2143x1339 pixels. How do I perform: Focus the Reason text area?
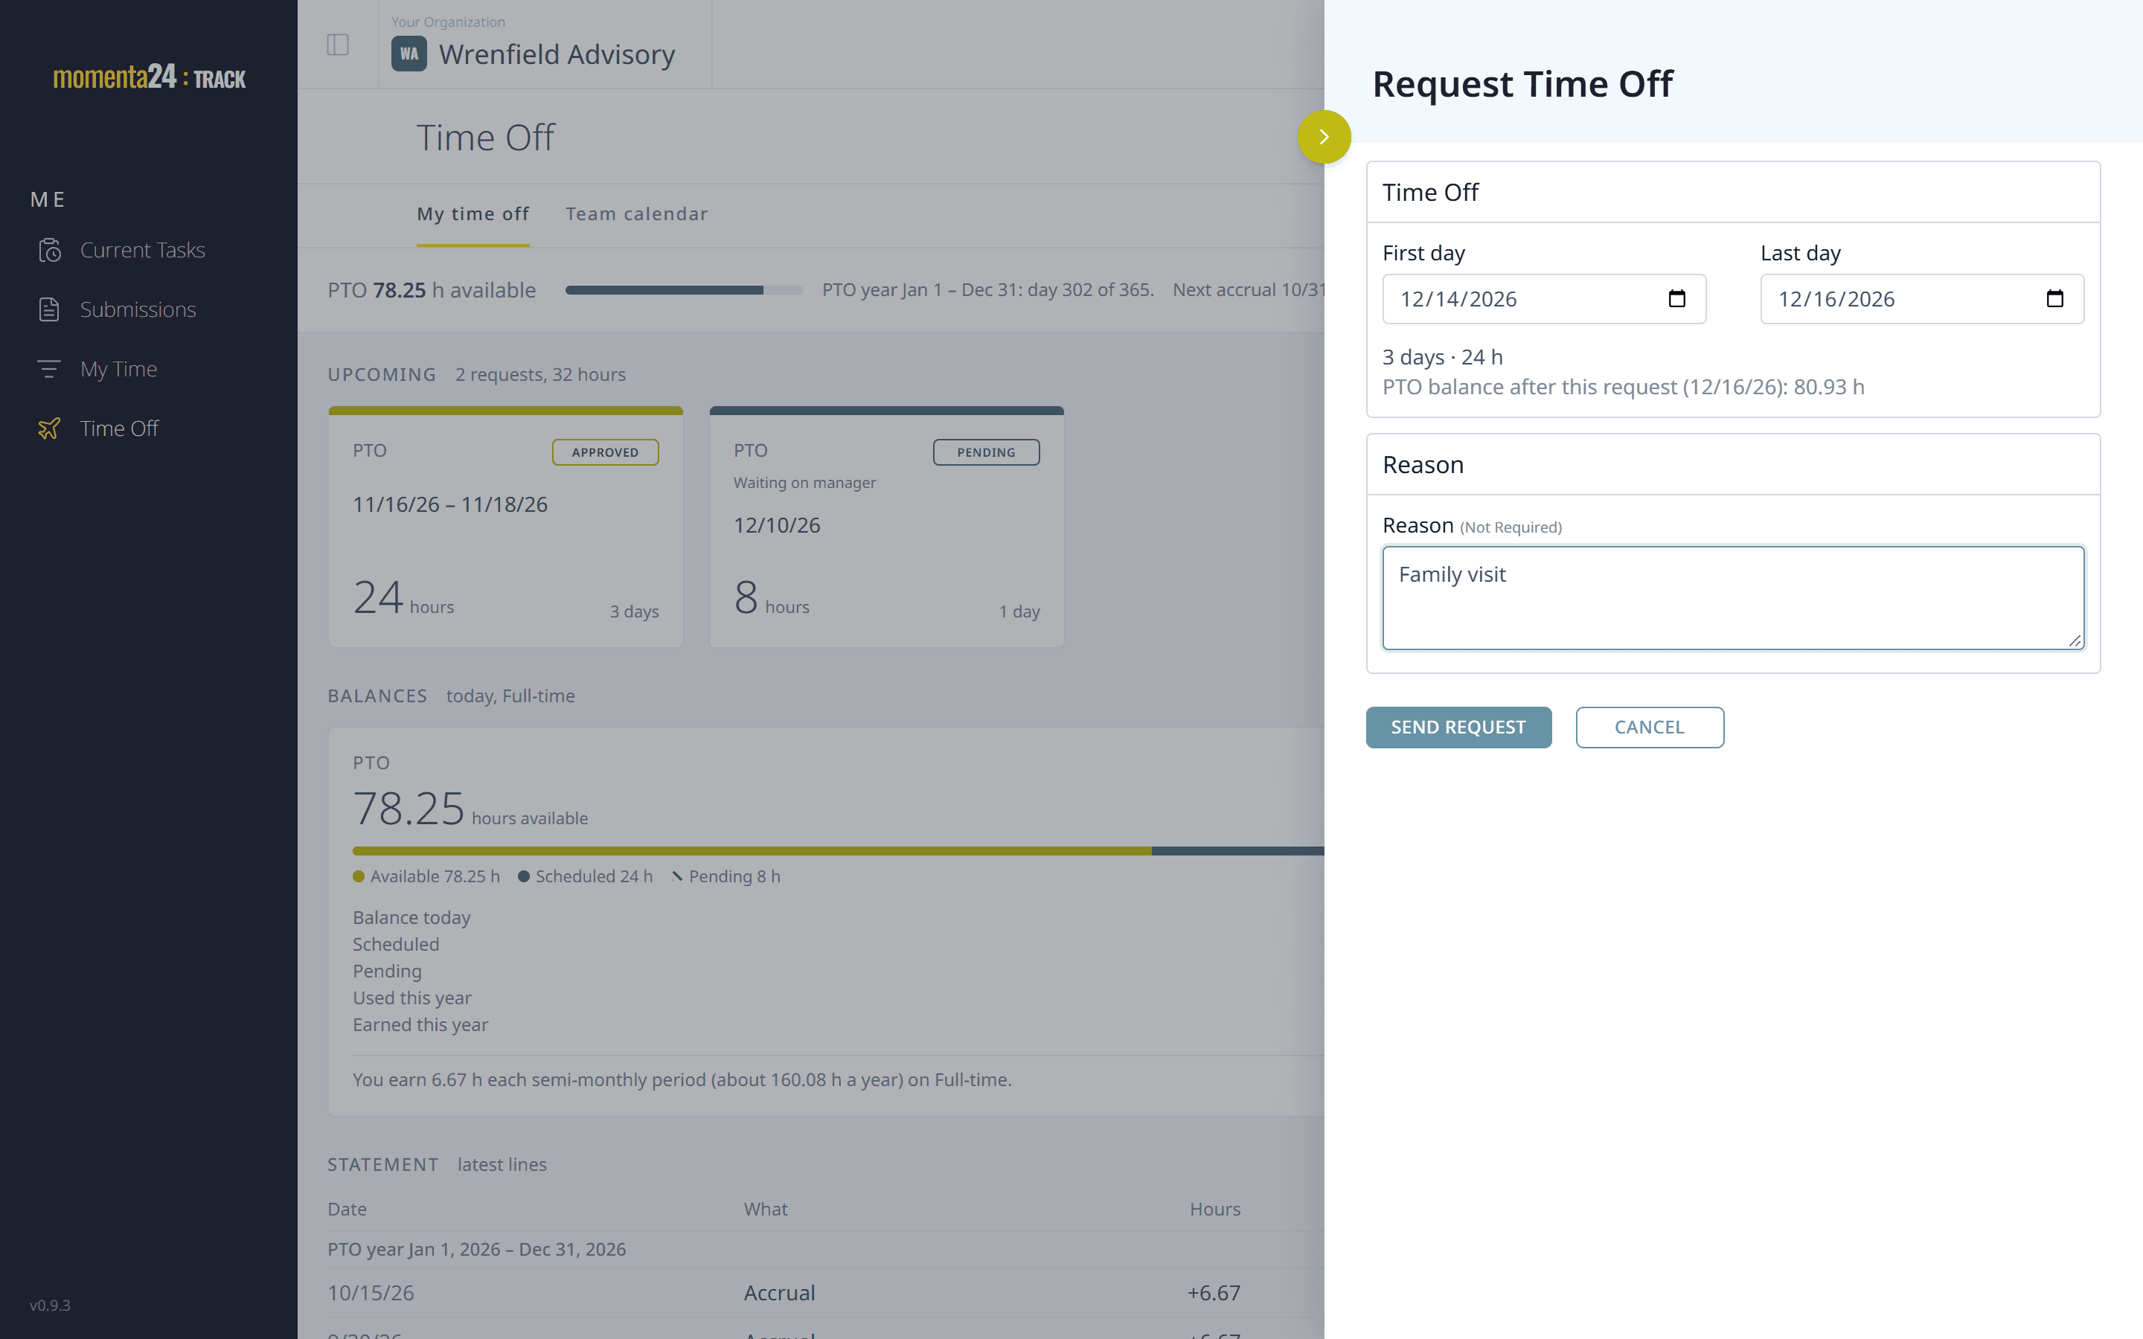point(1733,598)
